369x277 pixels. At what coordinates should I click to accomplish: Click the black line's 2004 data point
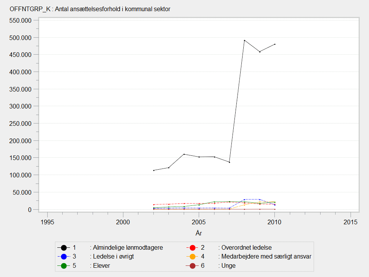(x=184, y=154)
